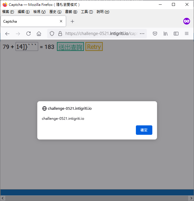Select the Captcha tab
194x201 pixels.
coord(33,21)
